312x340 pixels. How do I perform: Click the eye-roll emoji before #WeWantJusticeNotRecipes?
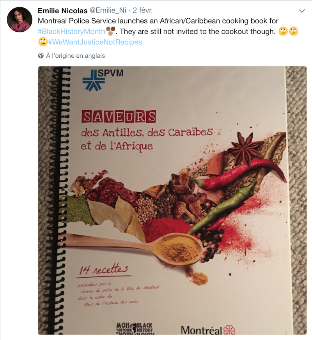pos(43,42)
